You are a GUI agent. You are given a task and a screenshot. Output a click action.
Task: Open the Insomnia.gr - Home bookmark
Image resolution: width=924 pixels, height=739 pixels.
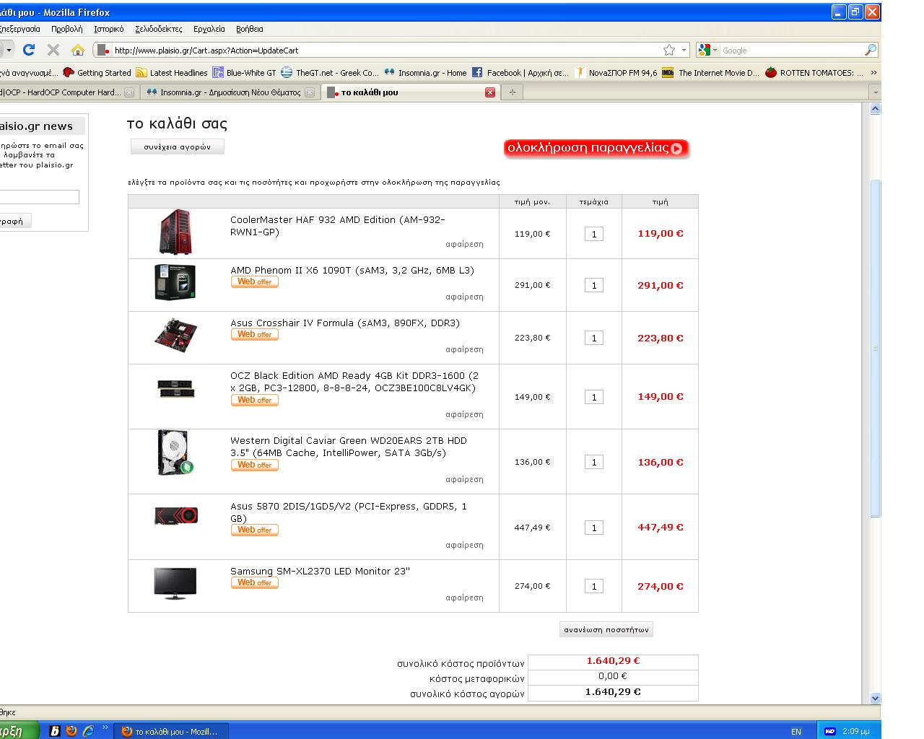[425, 72]
